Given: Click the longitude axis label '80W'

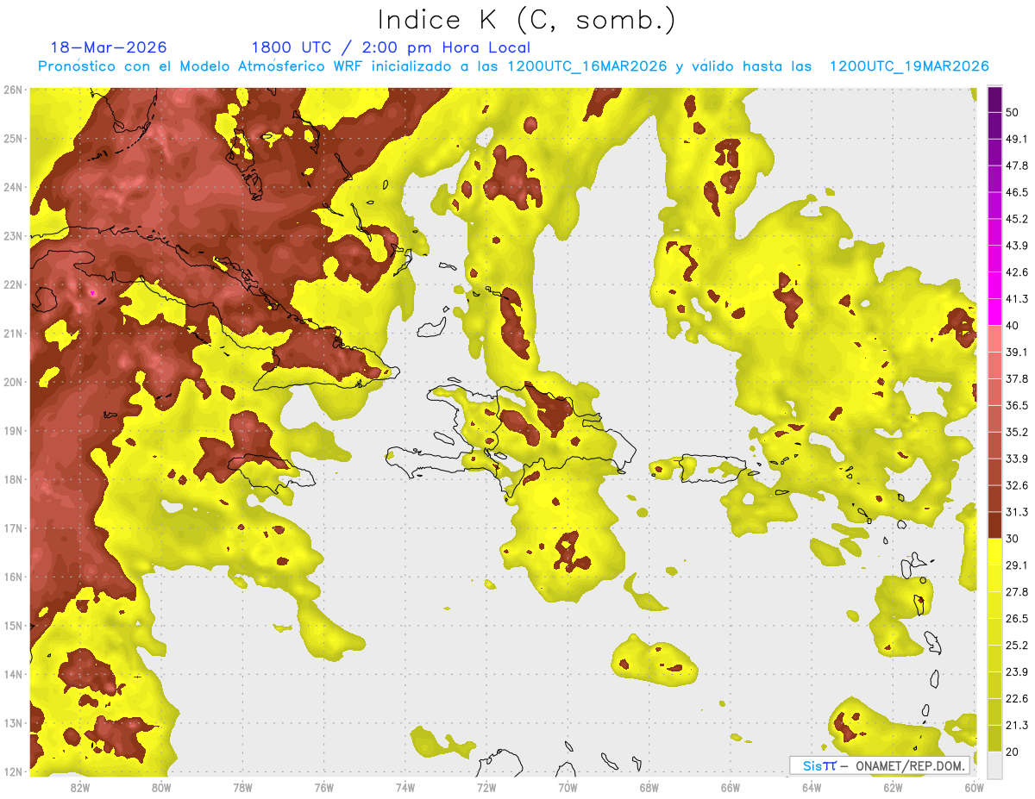Looking at the screenshot, I should click(x=161, y=788).
